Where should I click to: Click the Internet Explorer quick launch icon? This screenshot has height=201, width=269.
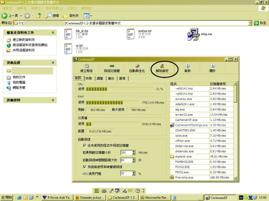[x=20, y=198]
